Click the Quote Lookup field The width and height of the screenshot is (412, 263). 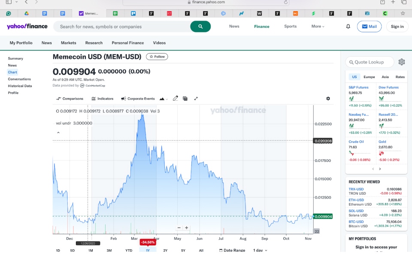(x=370, y=62)
